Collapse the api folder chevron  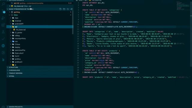click(11, 27)
